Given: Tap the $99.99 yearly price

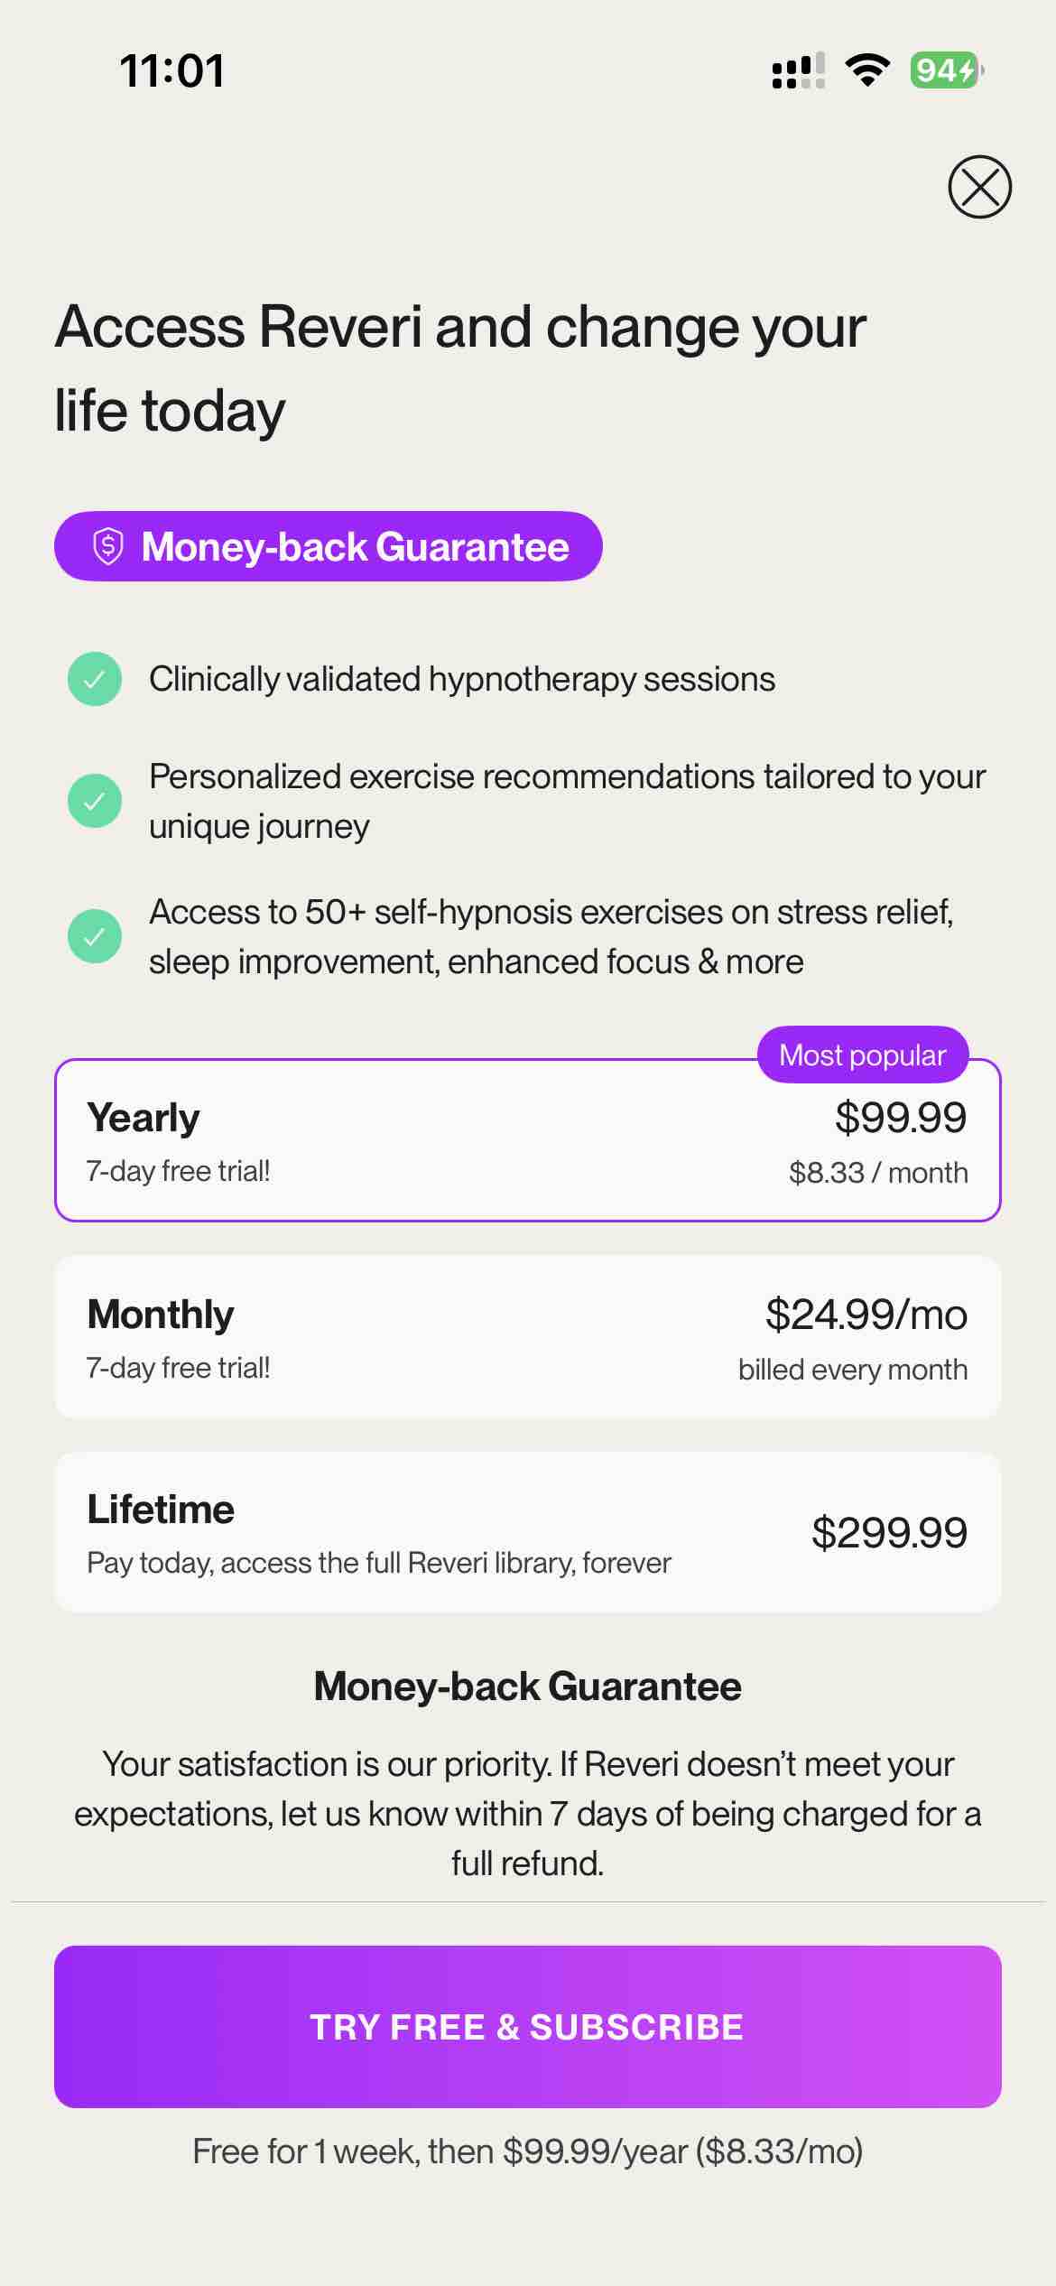Looking at the screenshot, I should [x=903, y=1116].
